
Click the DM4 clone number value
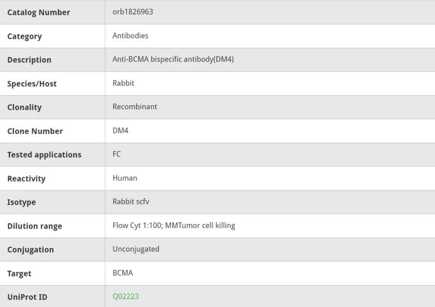click(x=120, y=130)
